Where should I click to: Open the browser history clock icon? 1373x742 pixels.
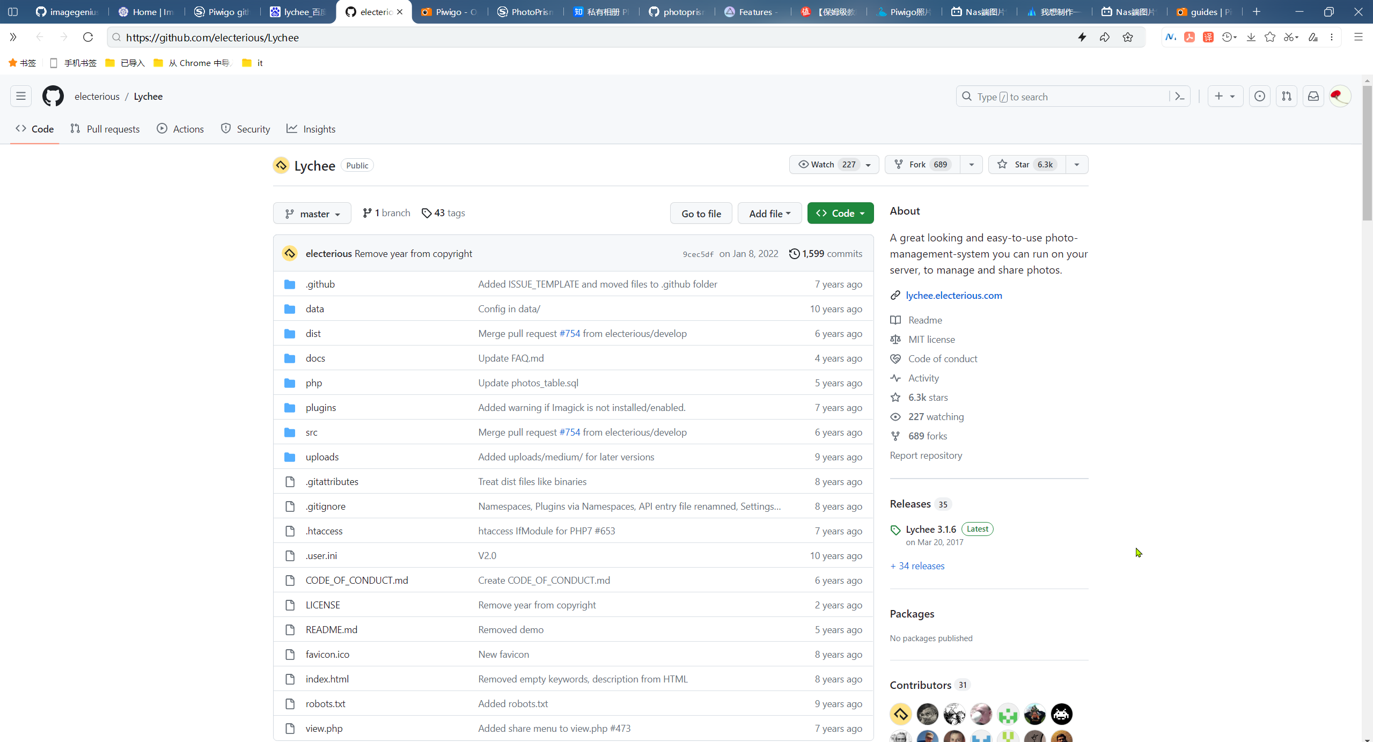pyautogui.click(x=1228, y=37)
